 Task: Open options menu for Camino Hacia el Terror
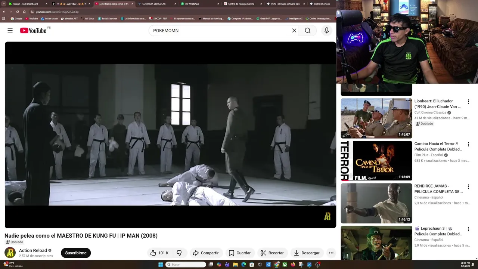click(468, 144)
